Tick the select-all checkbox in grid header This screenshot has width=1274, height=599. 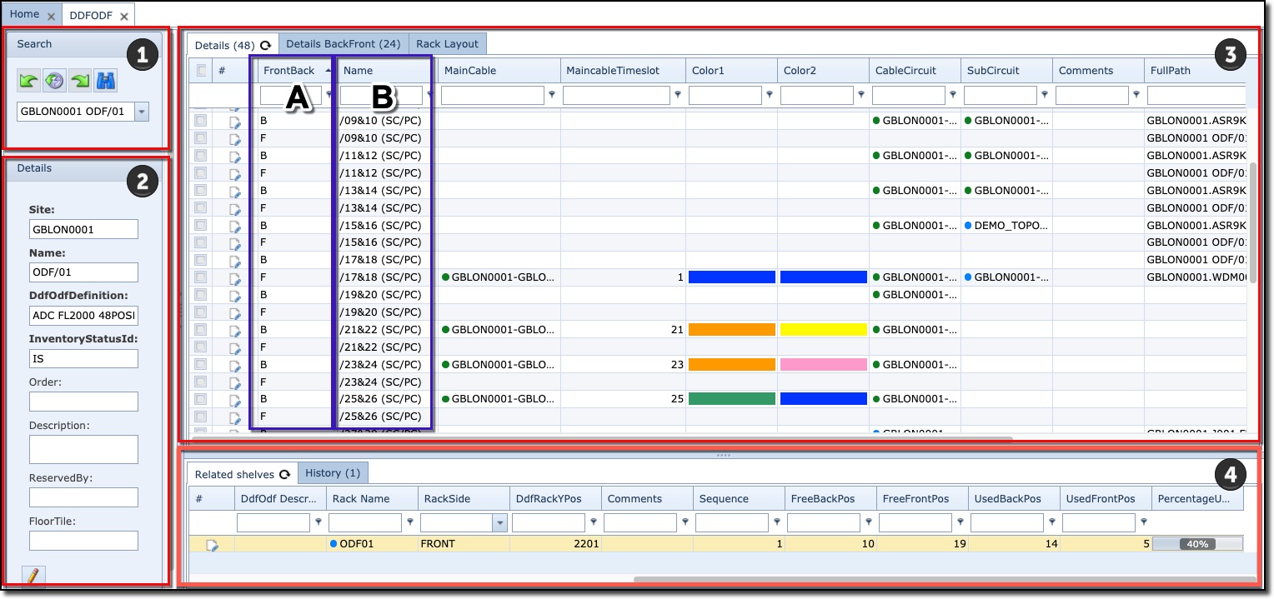coord(201,71)
